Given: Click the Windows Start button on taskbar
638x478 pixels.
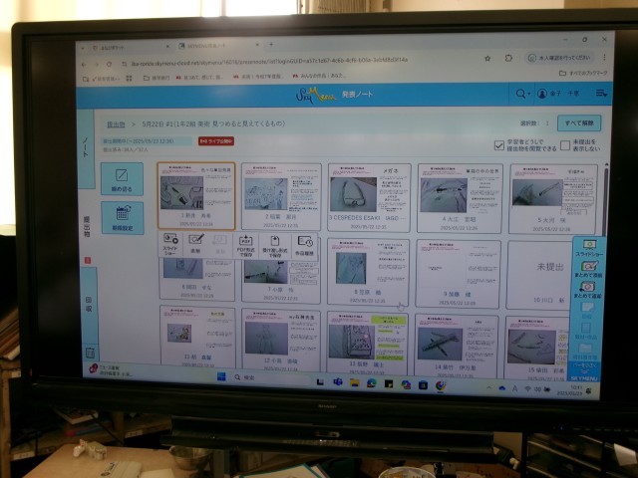Looking at the screenshot, I should coord(221,377).
